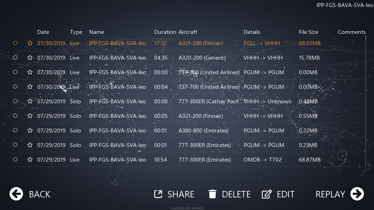The height and width of the screenshot is (210, 374).
Task: Click the replay list vertical scrollbar
Action: tap(366, 101)
